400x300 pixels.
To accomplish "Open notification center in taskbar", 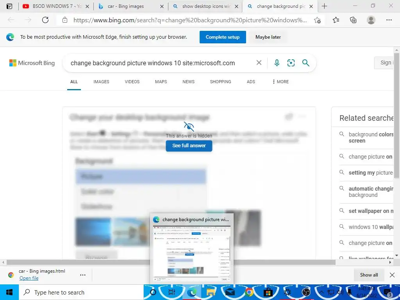I will [388, 292].
